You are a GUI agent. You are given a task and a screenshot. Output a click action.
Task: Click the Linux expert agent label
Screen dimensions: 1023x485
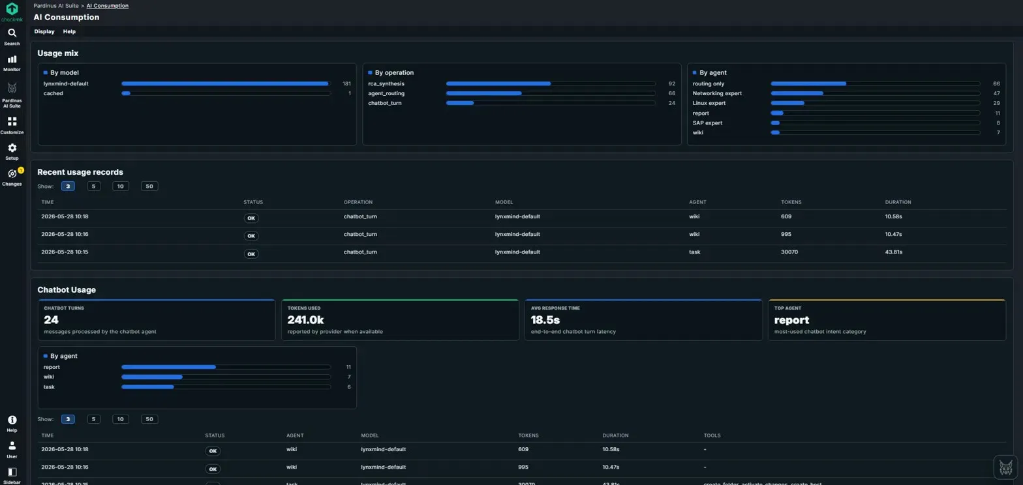[x=709, y=103]
